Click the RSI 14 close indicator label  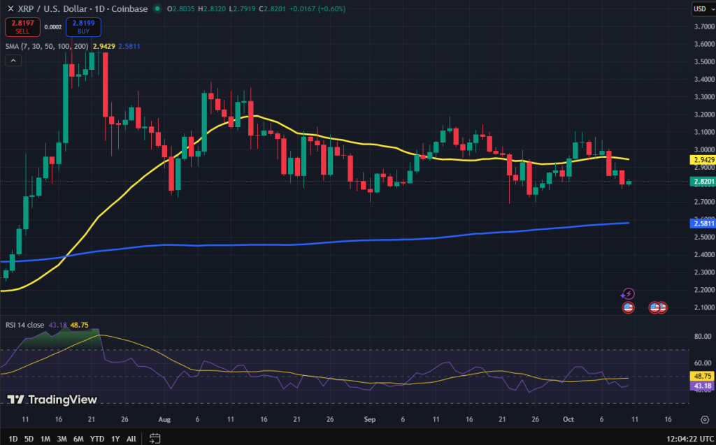pos(24,325)
